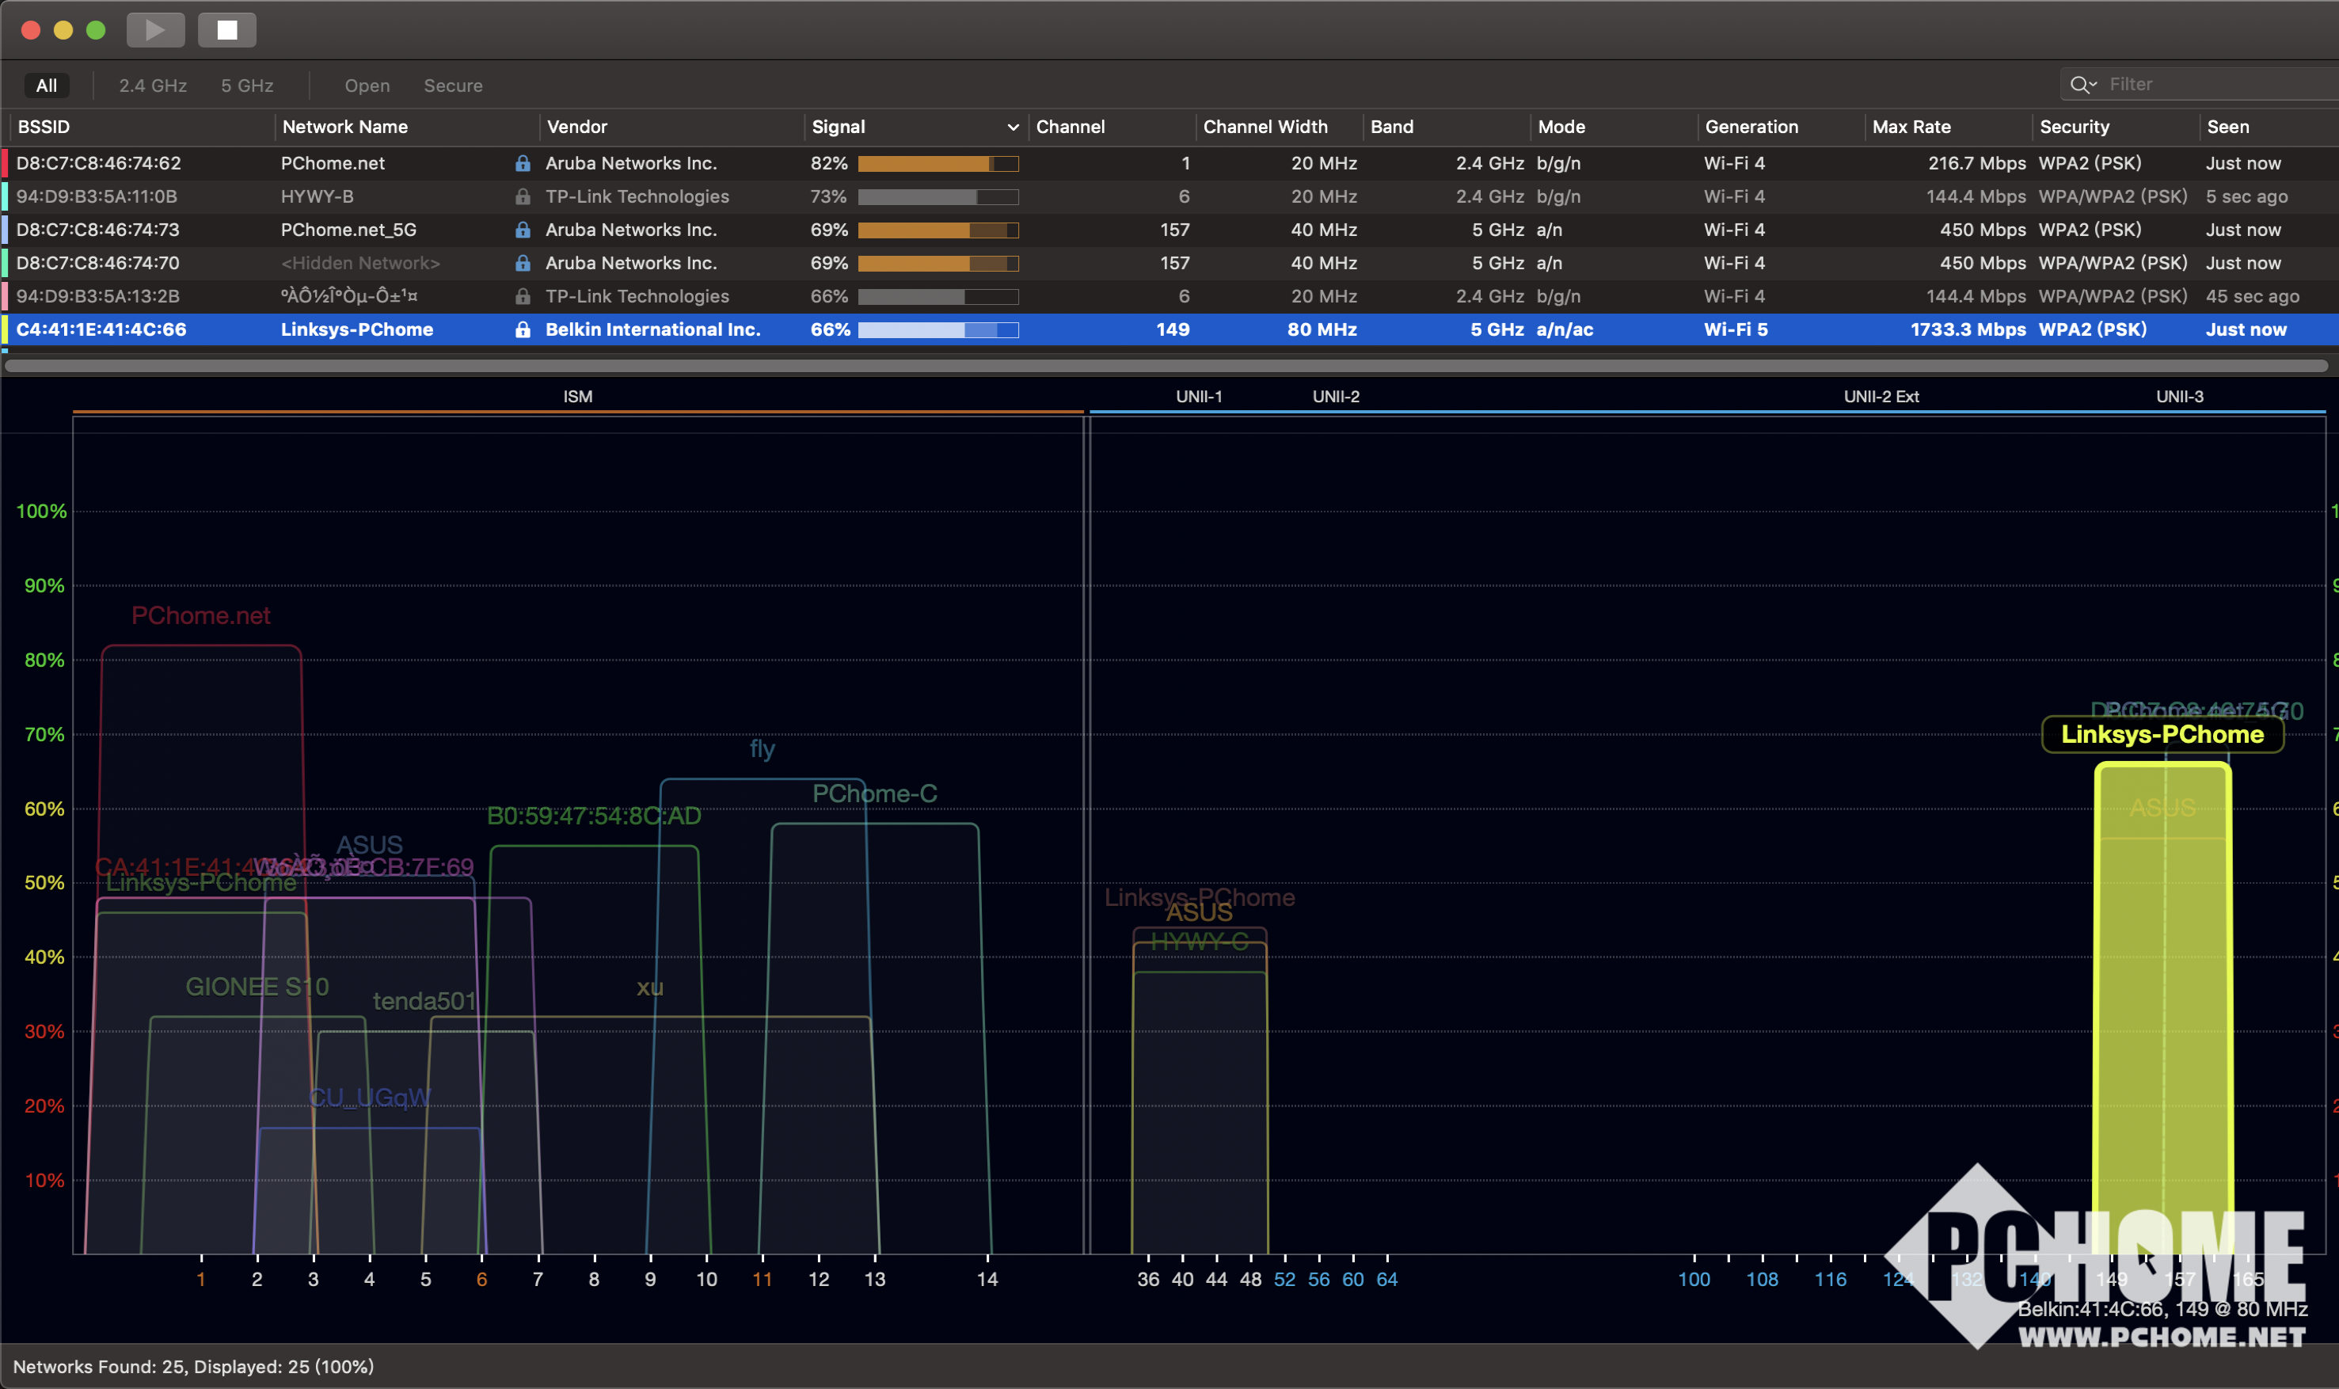Image resolution: width=2339 pixels, height=1389 pixels.
Task: Select the PChome.net_5G network row
Action: point(1169,230)
